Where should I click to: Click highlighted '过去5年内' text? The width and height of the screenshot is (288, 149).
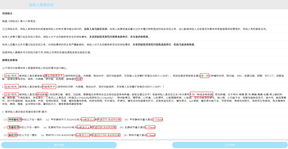tap(11, 94)
